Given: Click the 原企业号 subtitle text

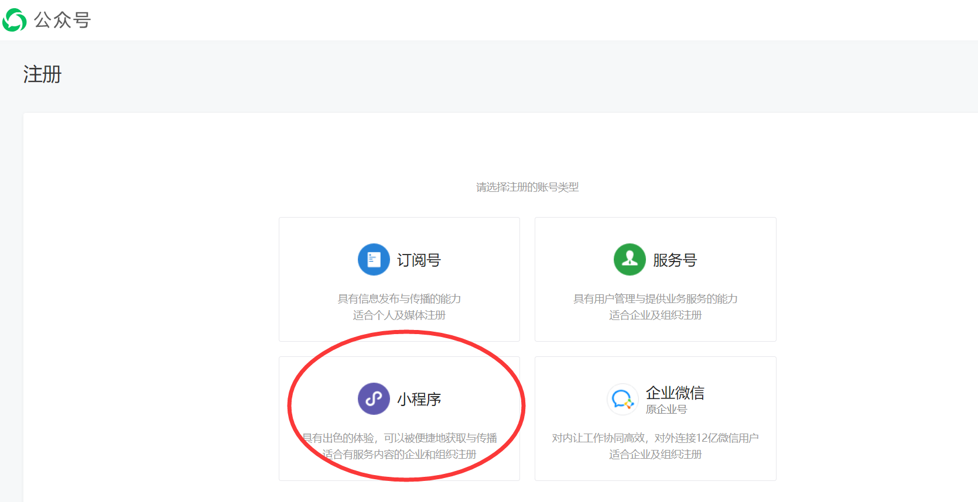Looking at the screenshot, I should point(666,410).
